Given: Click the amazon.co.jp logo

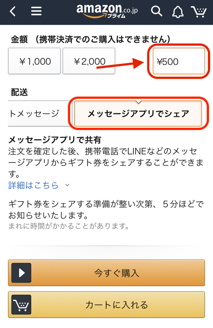Looking at the screenshot, I should (107, 11).
